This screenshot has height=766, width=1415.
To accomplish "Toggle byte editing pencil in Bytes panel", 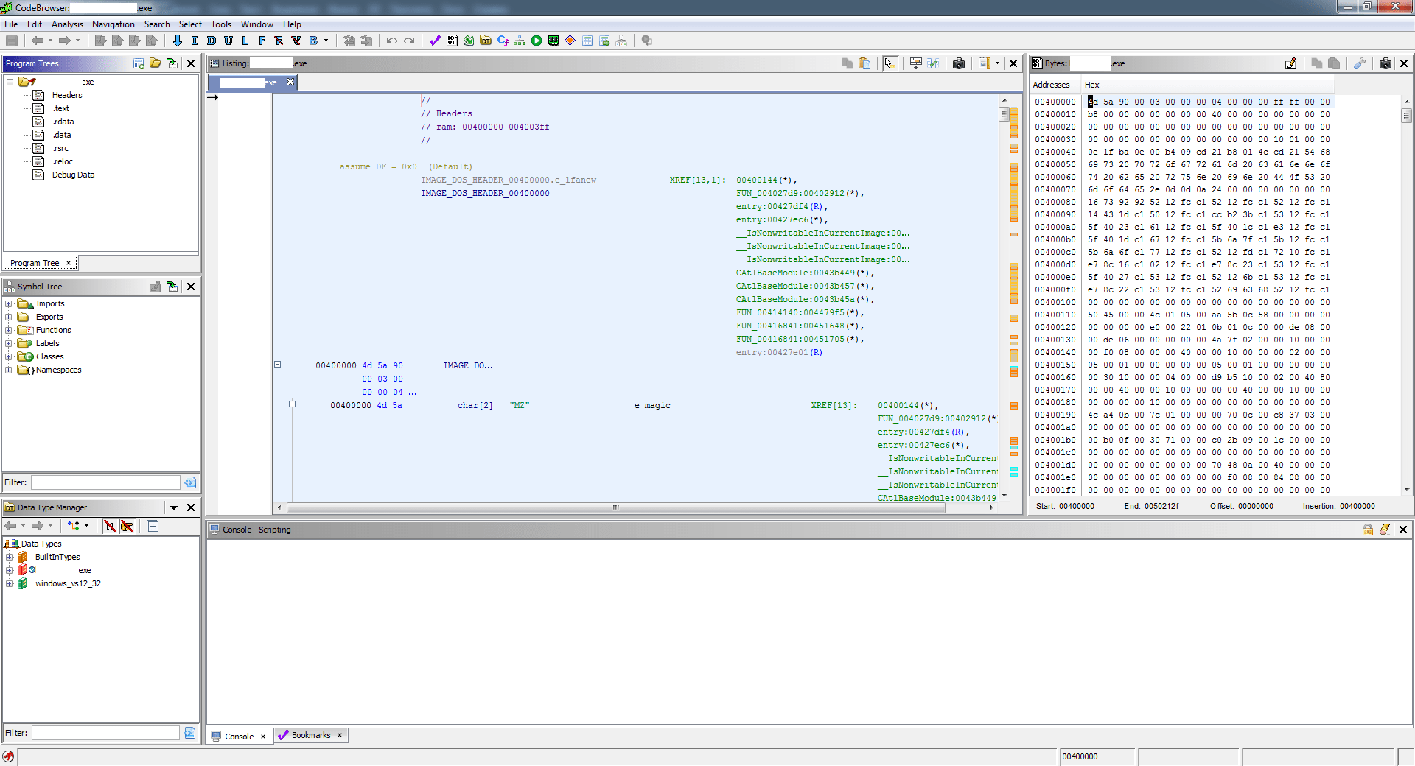I will 1290,63.
